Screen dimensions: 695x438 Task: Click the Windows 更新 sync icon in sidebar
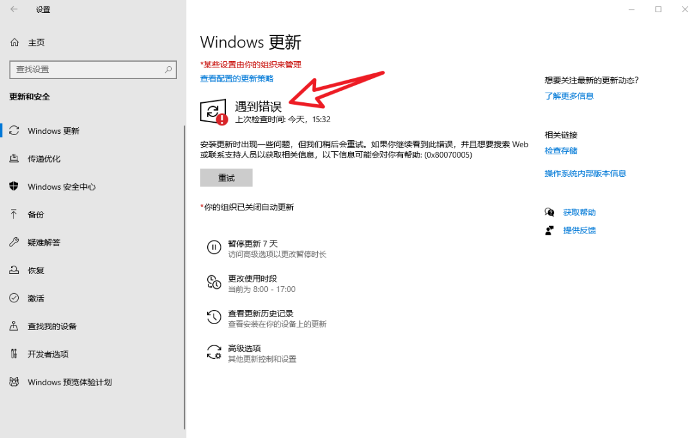tap(14, 131)
